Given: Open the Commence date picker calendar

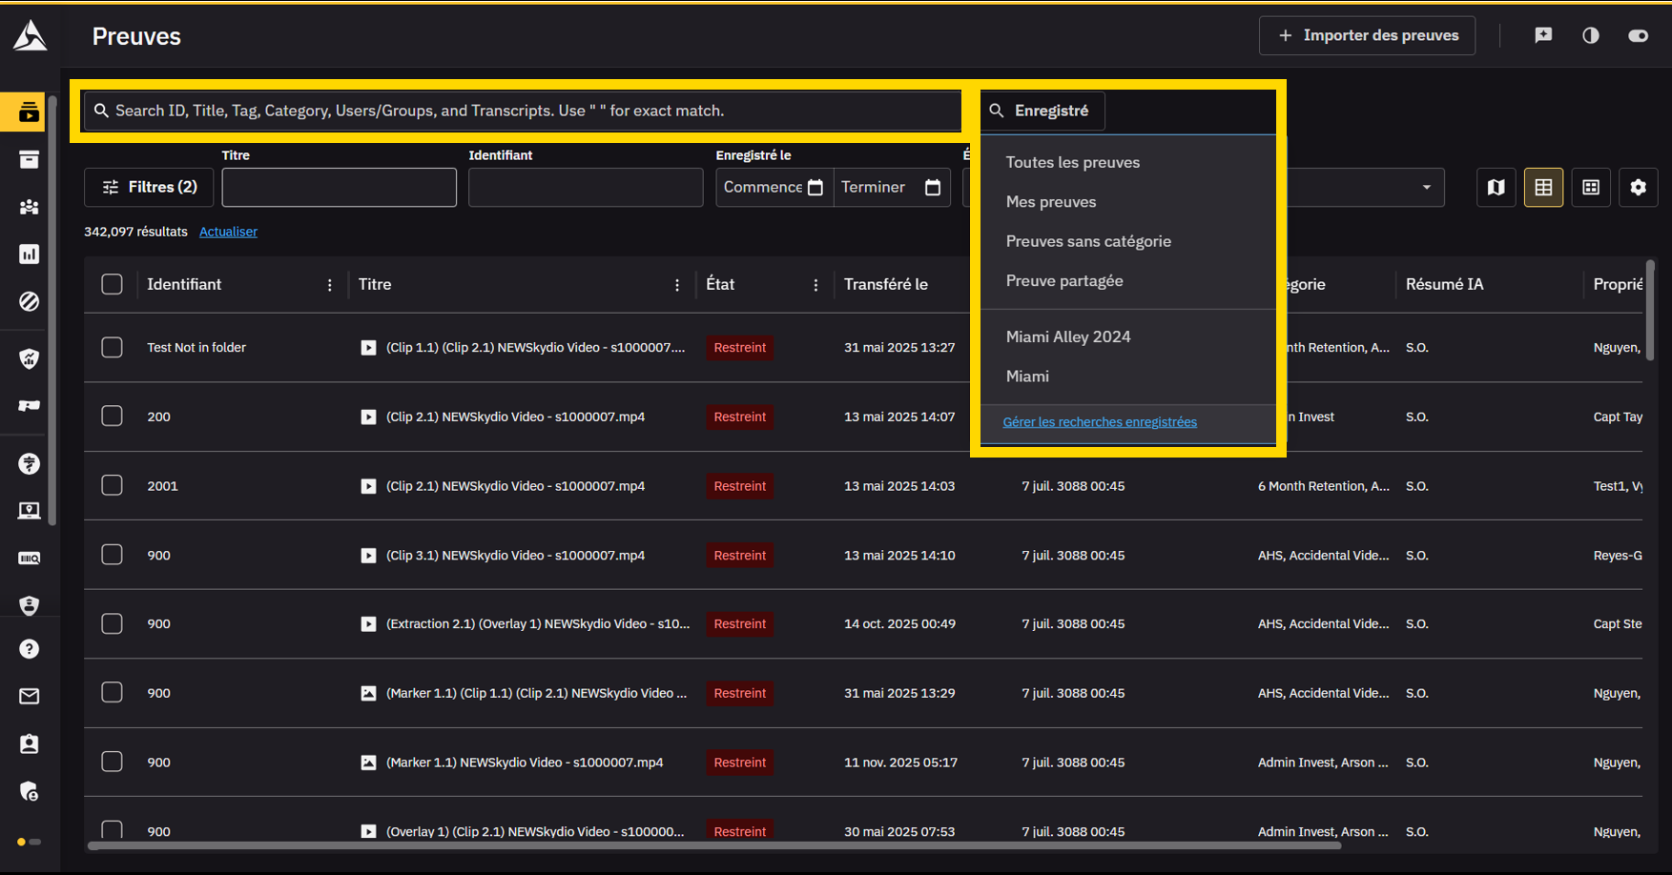Looking at the screenshot, I should pyautogui.click(x=815, y=188).
